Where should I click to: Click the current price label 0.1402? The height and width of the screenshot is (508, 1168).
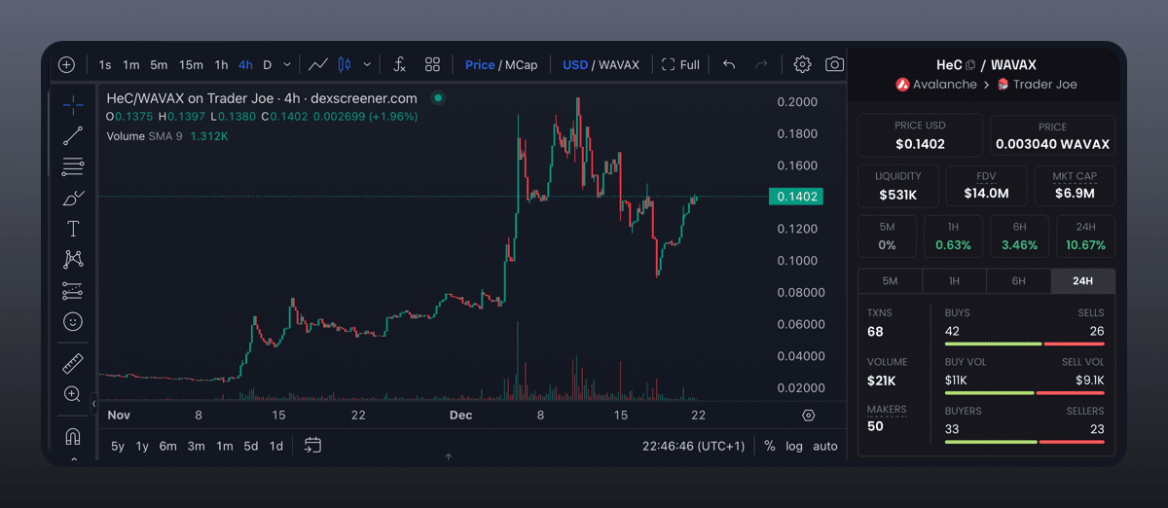click(796, 197)
